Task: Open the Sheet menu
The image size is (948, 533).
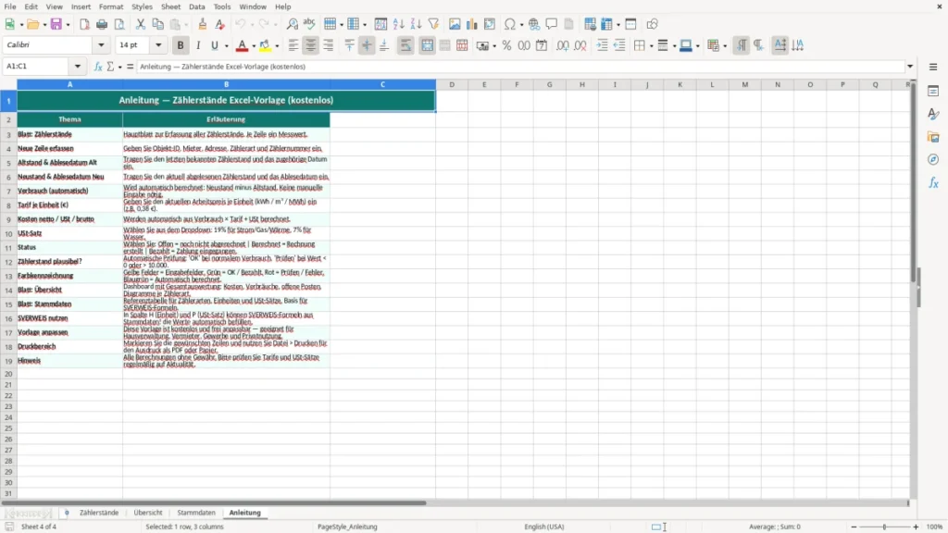Action: pos(170,6)
